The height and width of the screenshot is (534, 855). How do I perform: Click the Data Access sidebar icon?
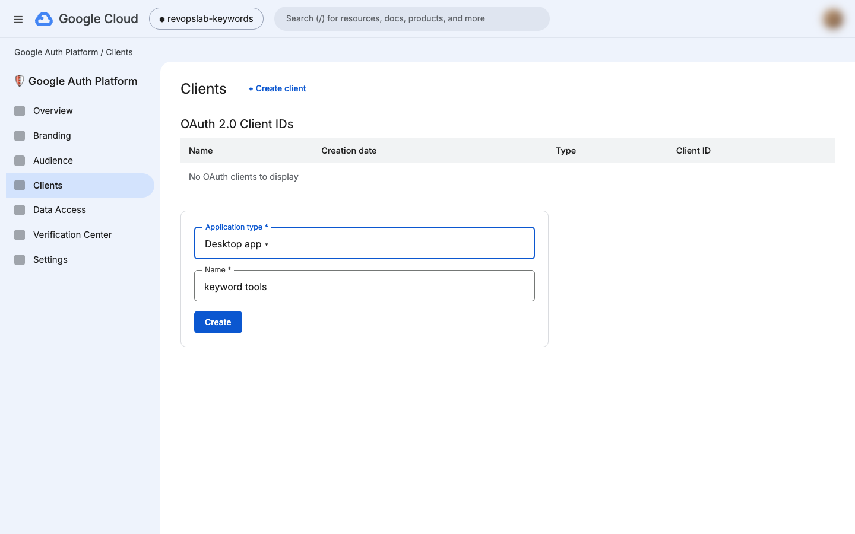[20, 210]
